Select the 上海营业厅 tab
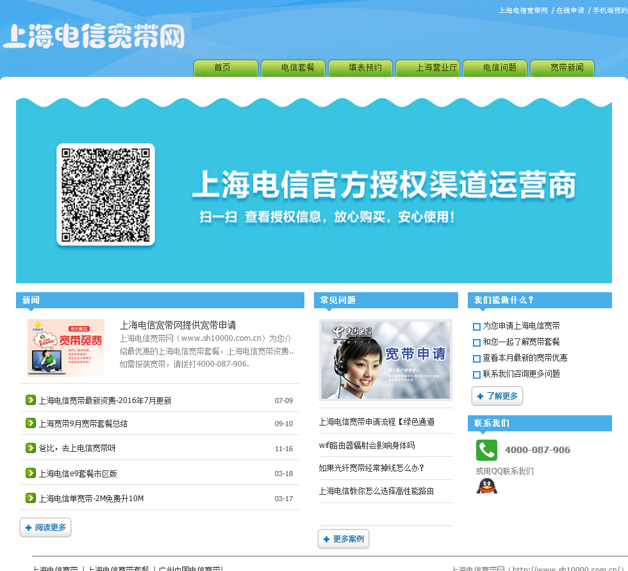This screenshot has height=571, width=628. pyautogui.click(x=427, y=68)
